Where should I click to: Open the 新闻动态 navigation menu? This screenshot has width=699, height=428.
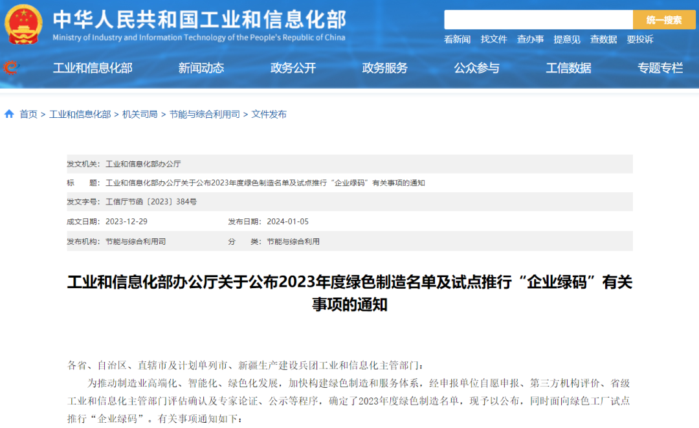coord(201,68)
